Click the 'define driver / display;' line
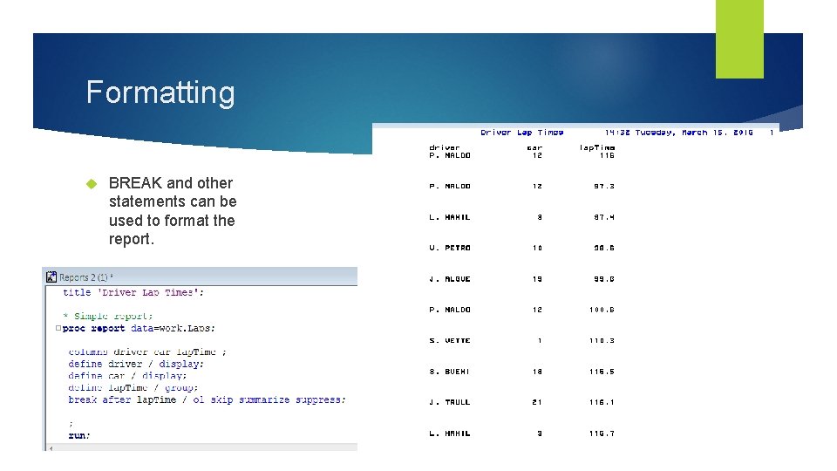Image resolution: width=837 pixels, height=471 pixels. pyautogui.click(x=136, y=364)
